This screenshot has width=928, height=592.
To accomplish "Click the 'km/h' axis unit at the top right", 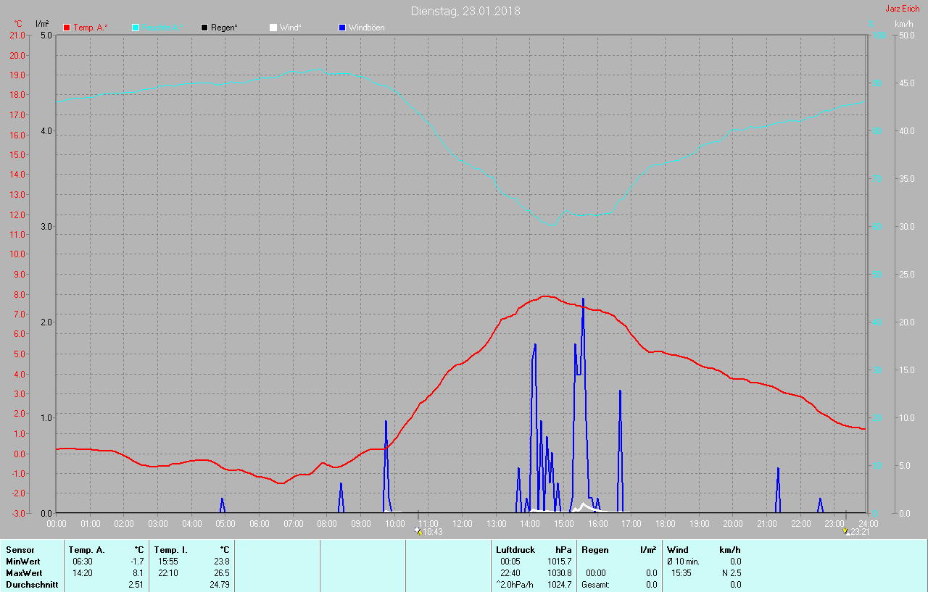I will (x=903, y=24).
